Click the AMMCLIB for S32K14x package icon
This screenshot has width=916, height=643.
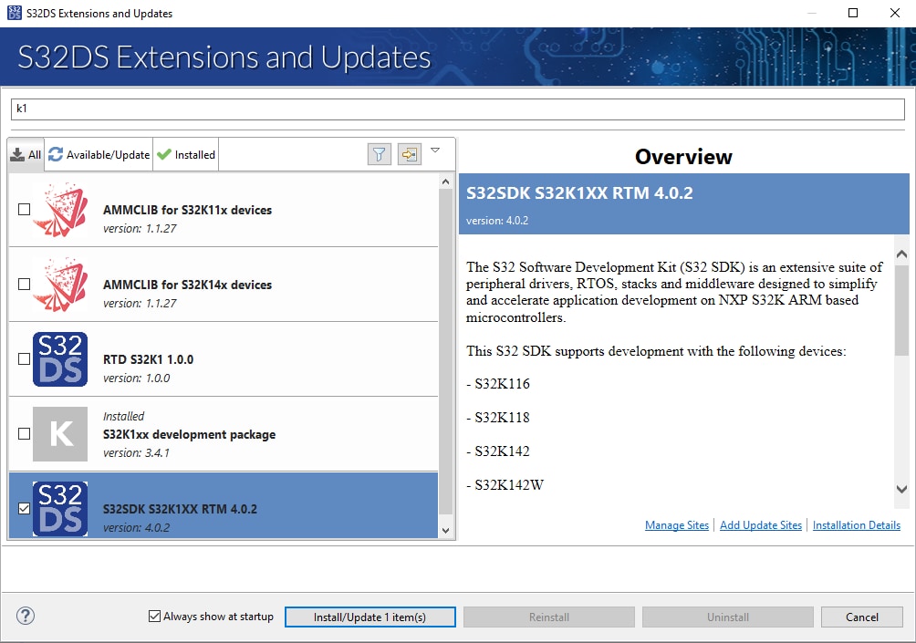[x=60, y=285]
